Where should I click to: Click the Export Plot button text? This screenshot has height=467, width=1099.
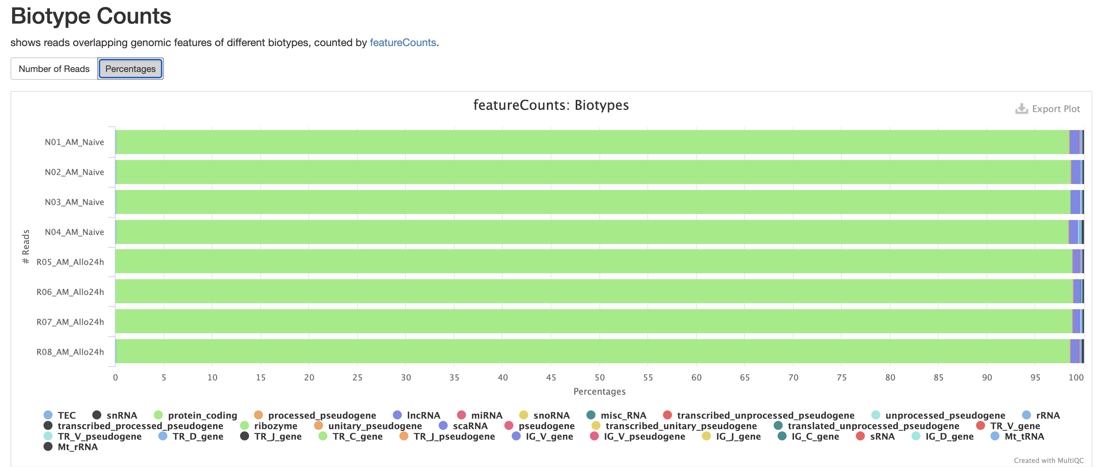click(1055, 109)
